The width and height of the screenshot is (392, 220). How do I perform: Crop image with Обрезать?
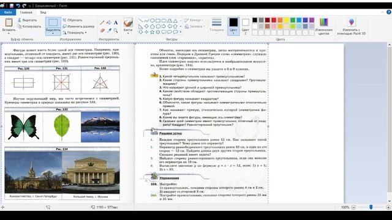tap(72, 20)
